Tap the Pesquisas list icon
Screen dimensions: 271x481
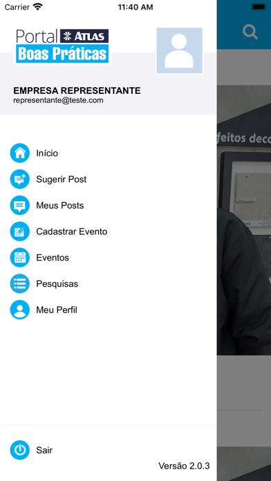click(x=20, y=283)
